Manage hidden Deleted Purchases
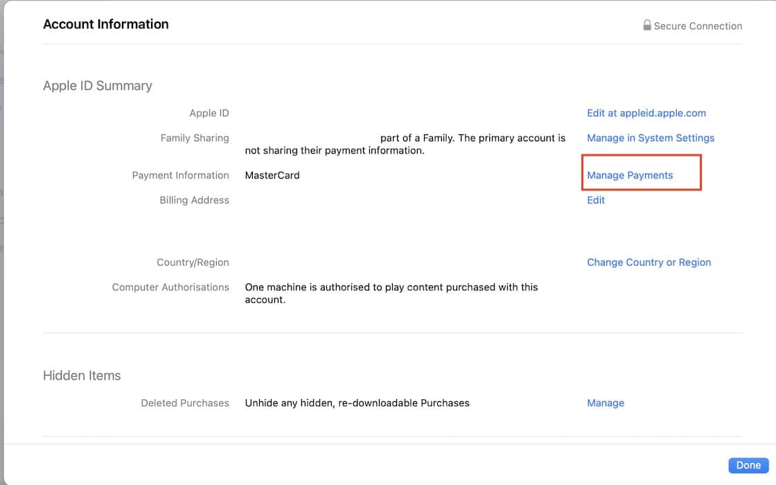Screen dimensions: 776x485 pos(605,403)
